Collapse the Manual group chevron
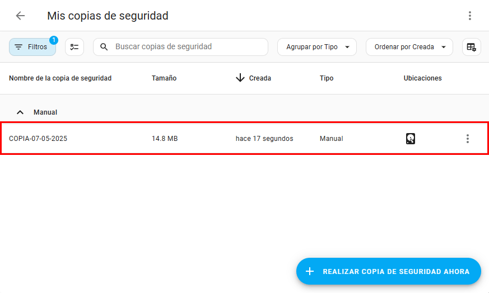 coord(20,112)
